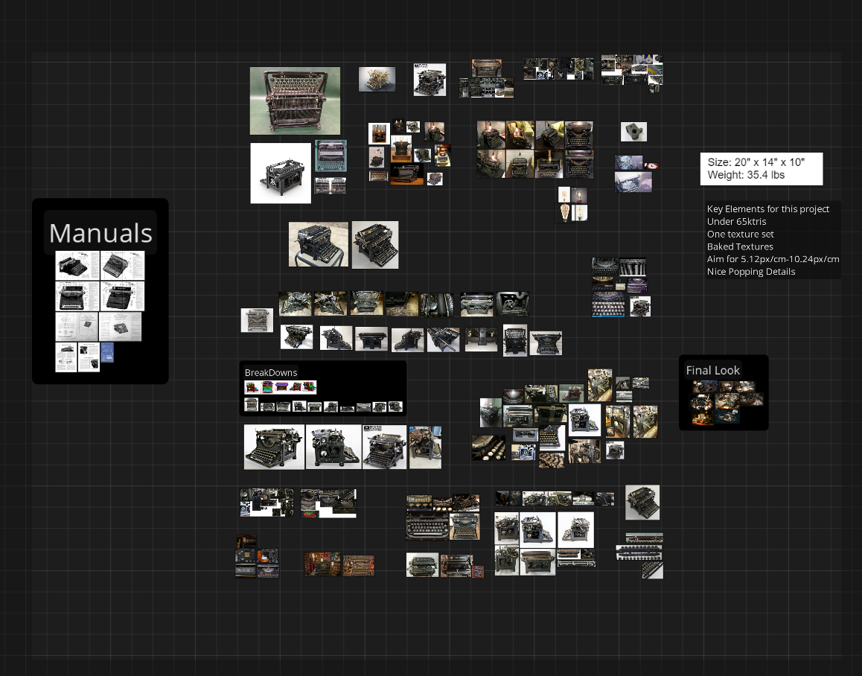Select the typebar basket image at top
Image resolution: width=862 pixels, height=676 pixels.
coord(377,79)
